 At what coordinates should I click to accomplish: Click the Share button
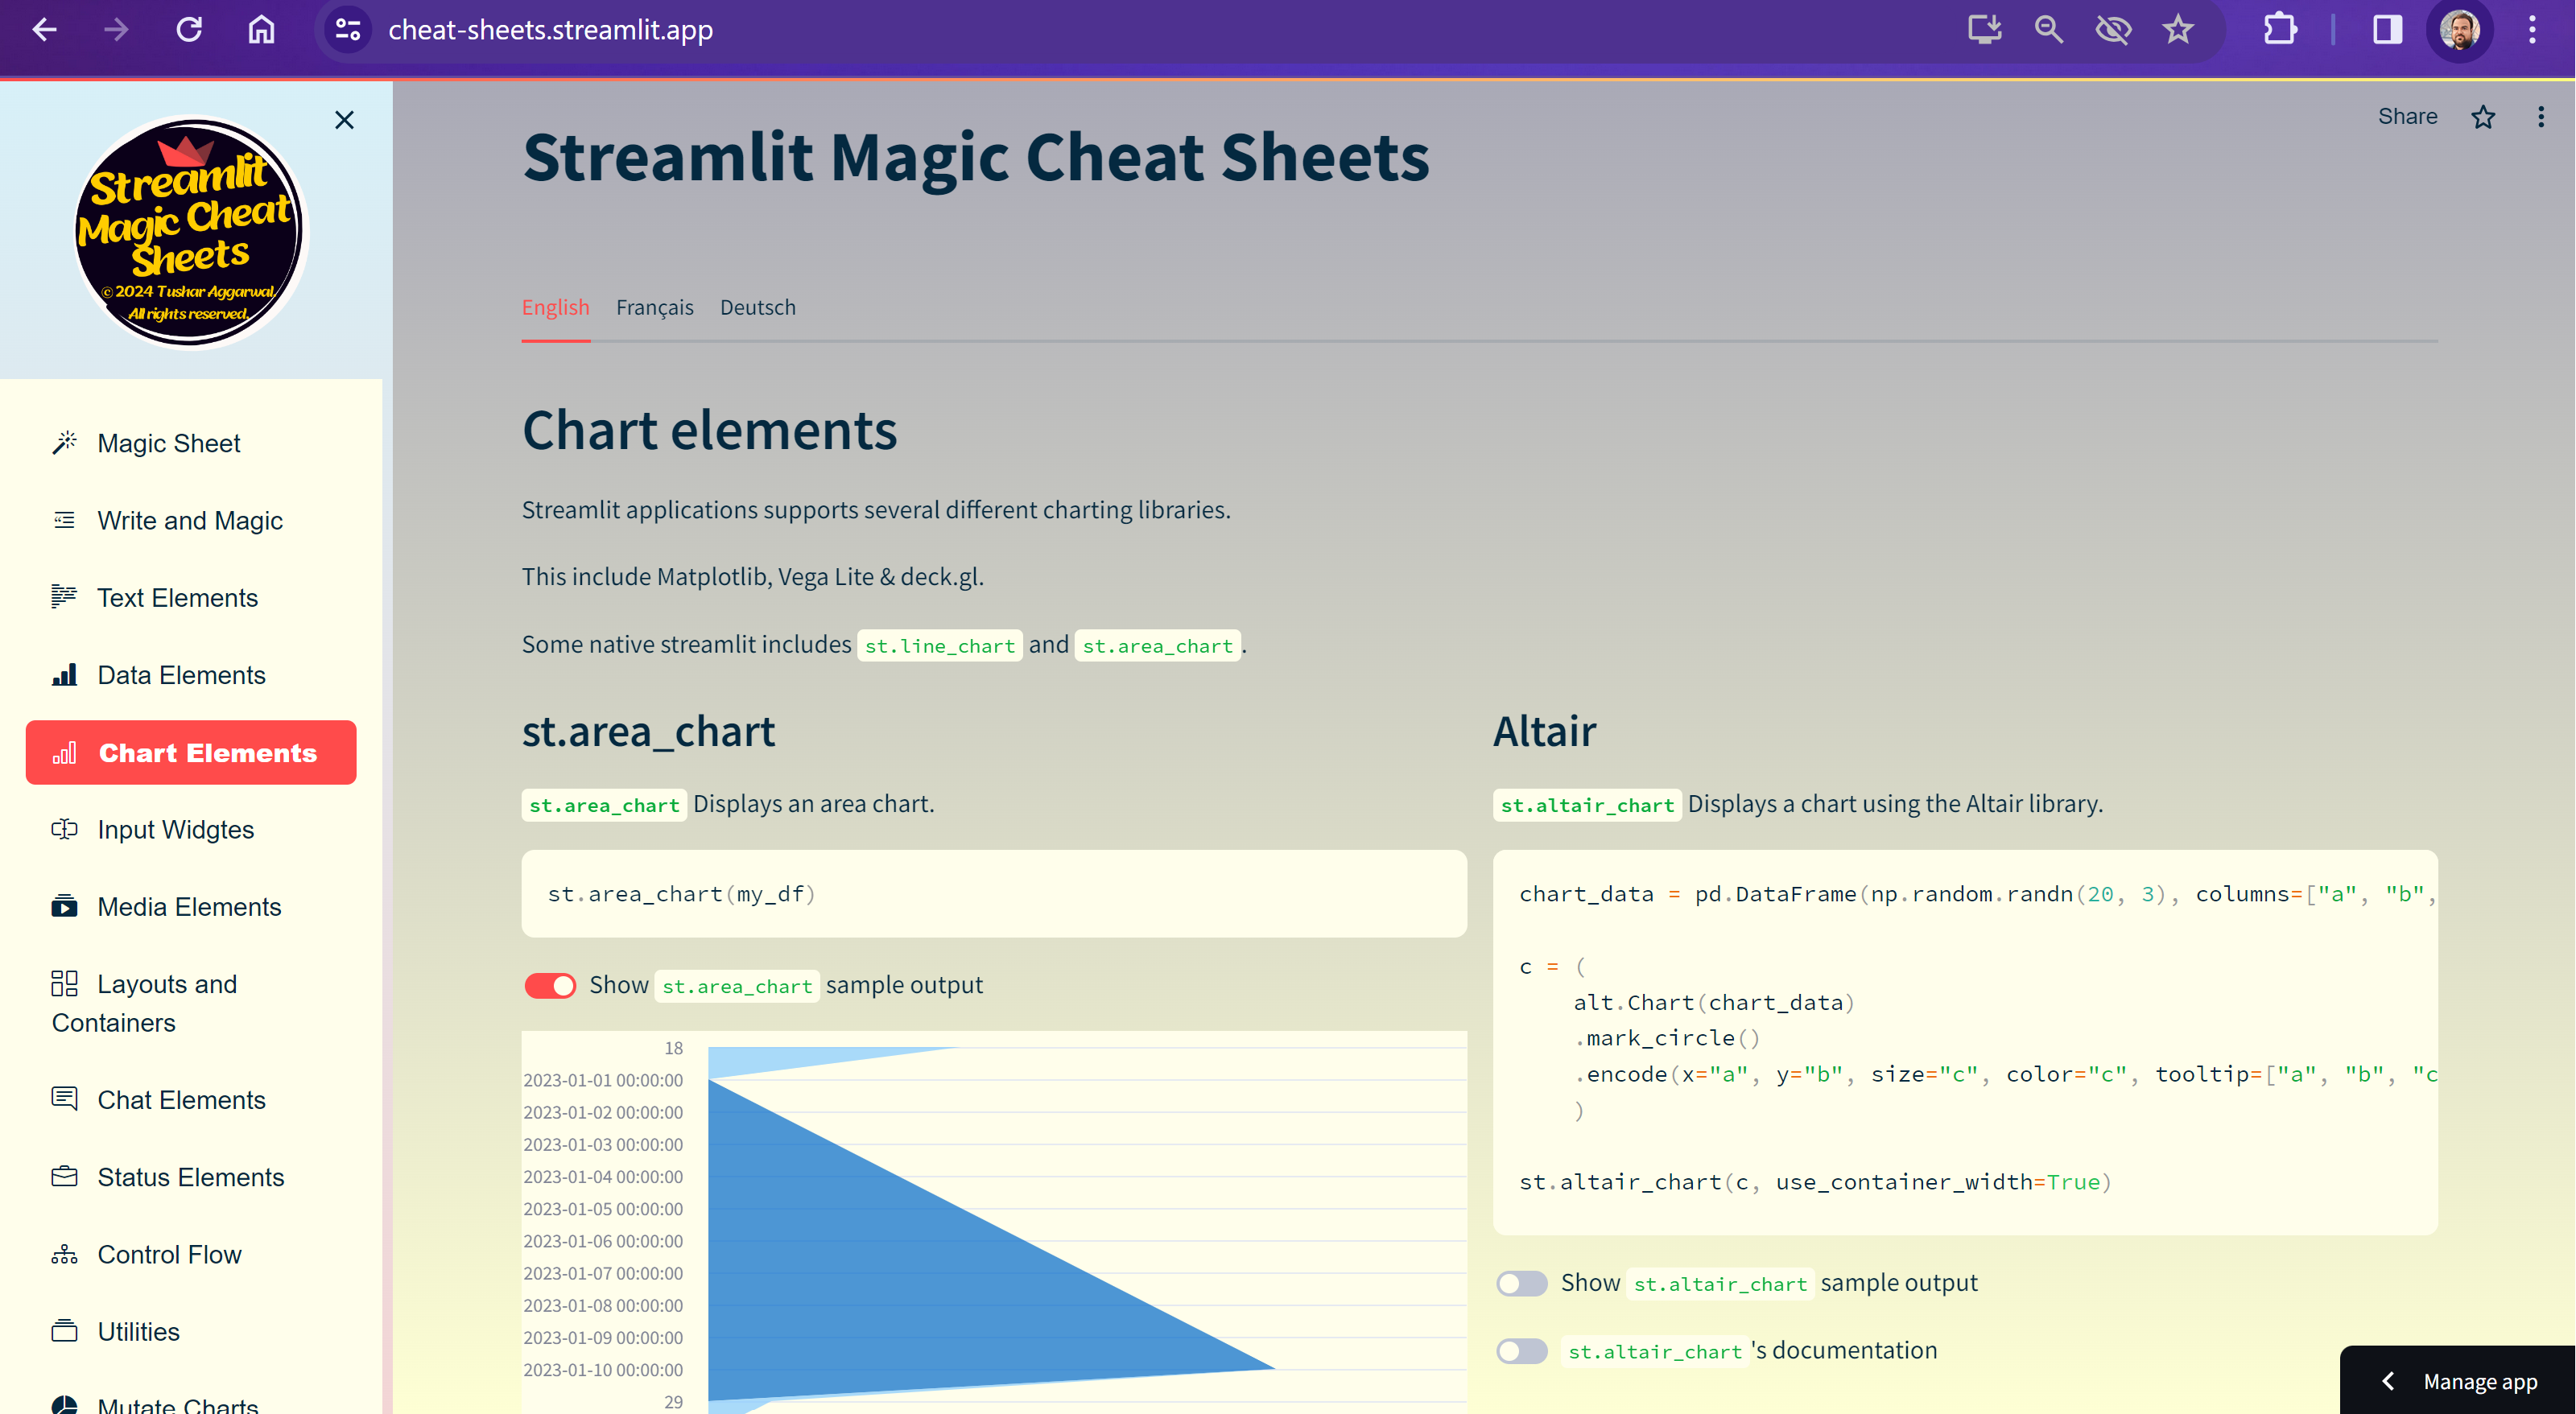coord(2407,117)
